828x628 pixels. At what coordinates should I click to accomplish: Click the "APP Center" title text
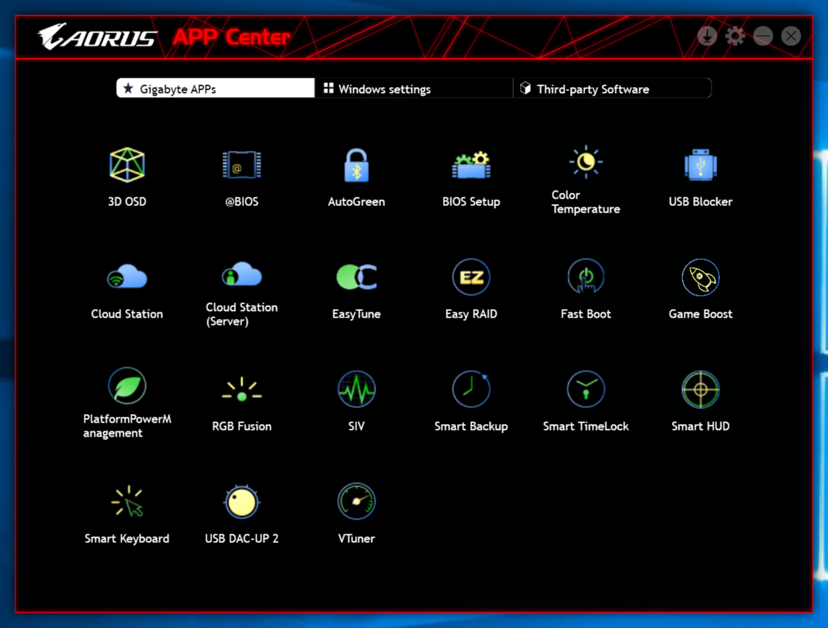(231, 37)
